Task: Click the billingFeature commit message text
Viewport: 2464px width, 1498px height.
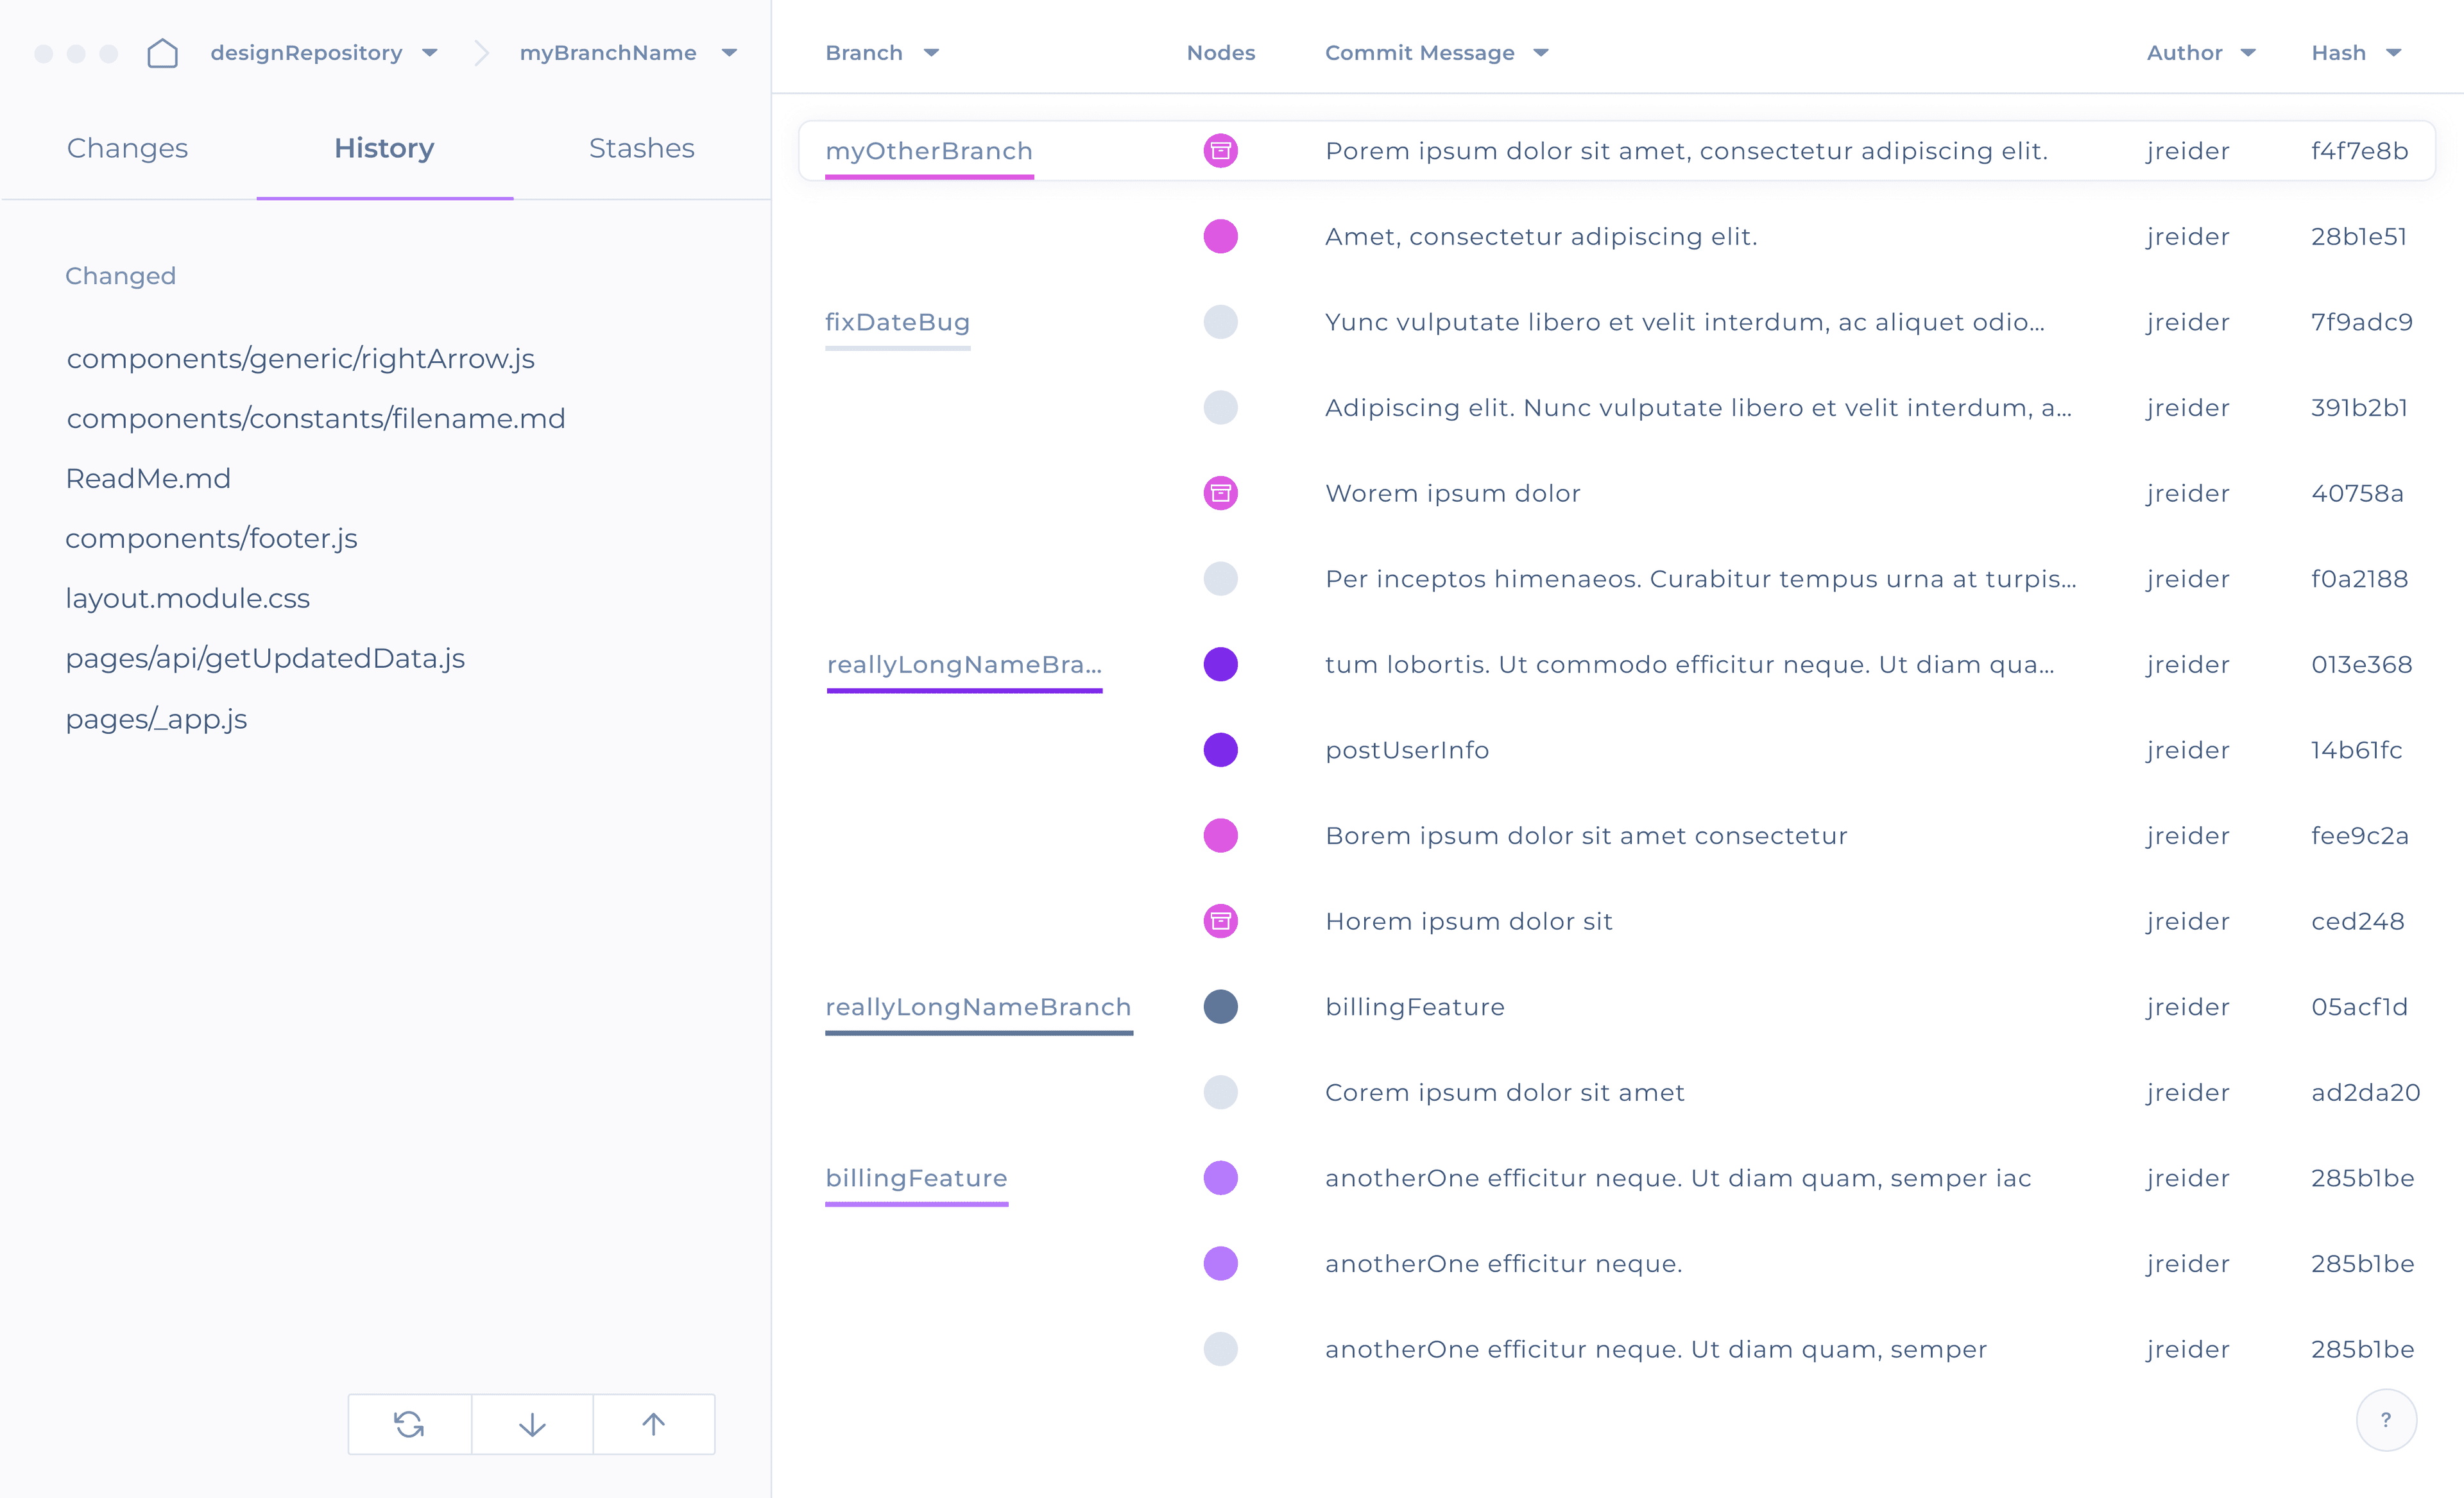Action: point(1414,1006)
